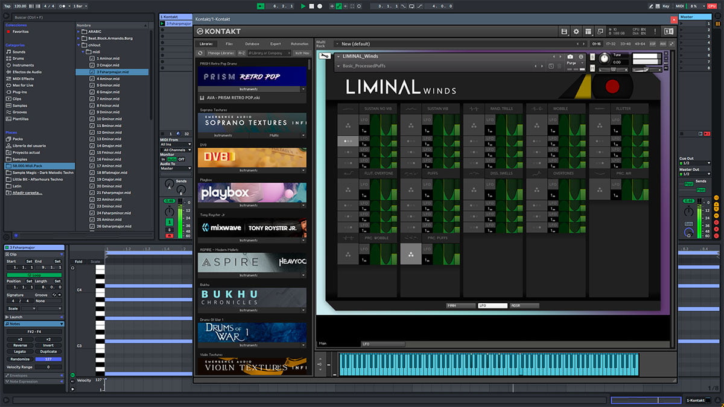Click the Invert notes button
This screenshot has height=407, width=724.
click(x=48, y=345)
